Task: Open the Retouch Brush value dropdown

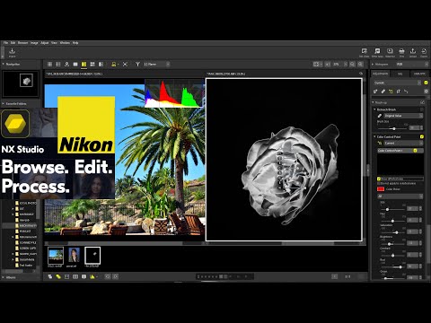Action: click(403, 116)
